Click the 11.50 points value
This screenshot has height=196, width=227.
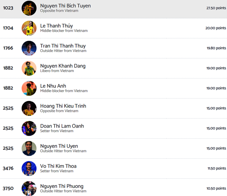pos(217,168)
